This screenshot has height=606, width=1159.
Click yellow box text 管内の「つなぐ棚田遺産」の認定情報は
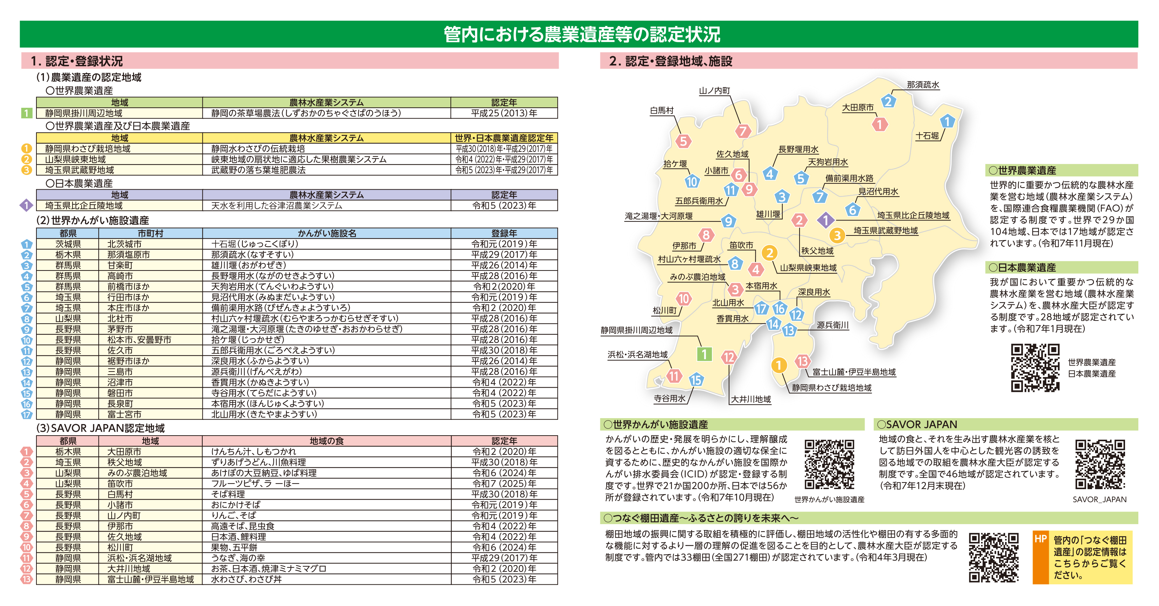click(1090, 546)
